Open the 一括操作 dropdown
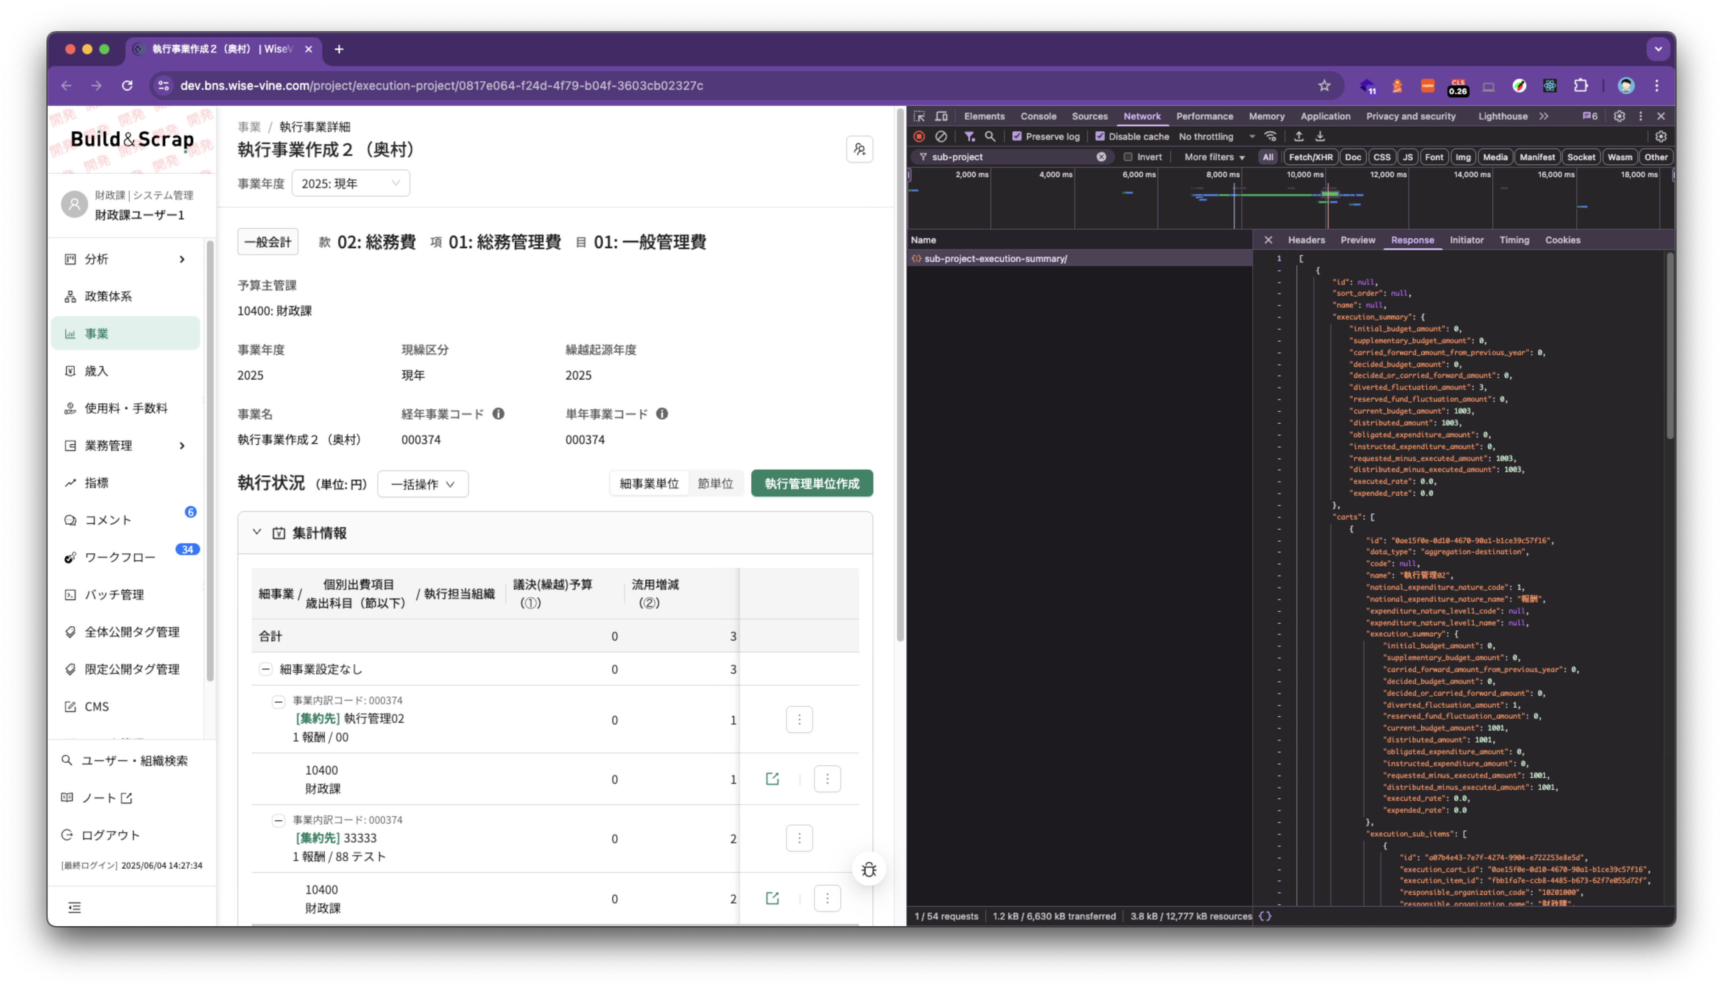The image size is (1723, 989). pos(423,484)
